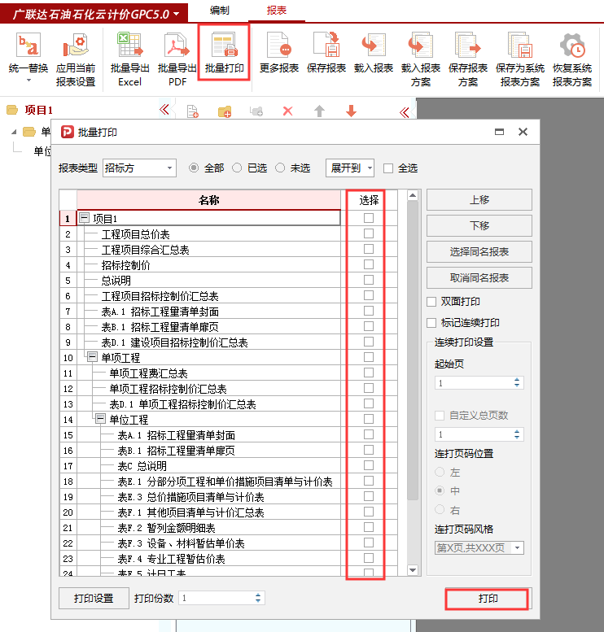The width and height of the screenshot is (604, 632).
Task: Select the 已选 radio button
Action: 237,168
